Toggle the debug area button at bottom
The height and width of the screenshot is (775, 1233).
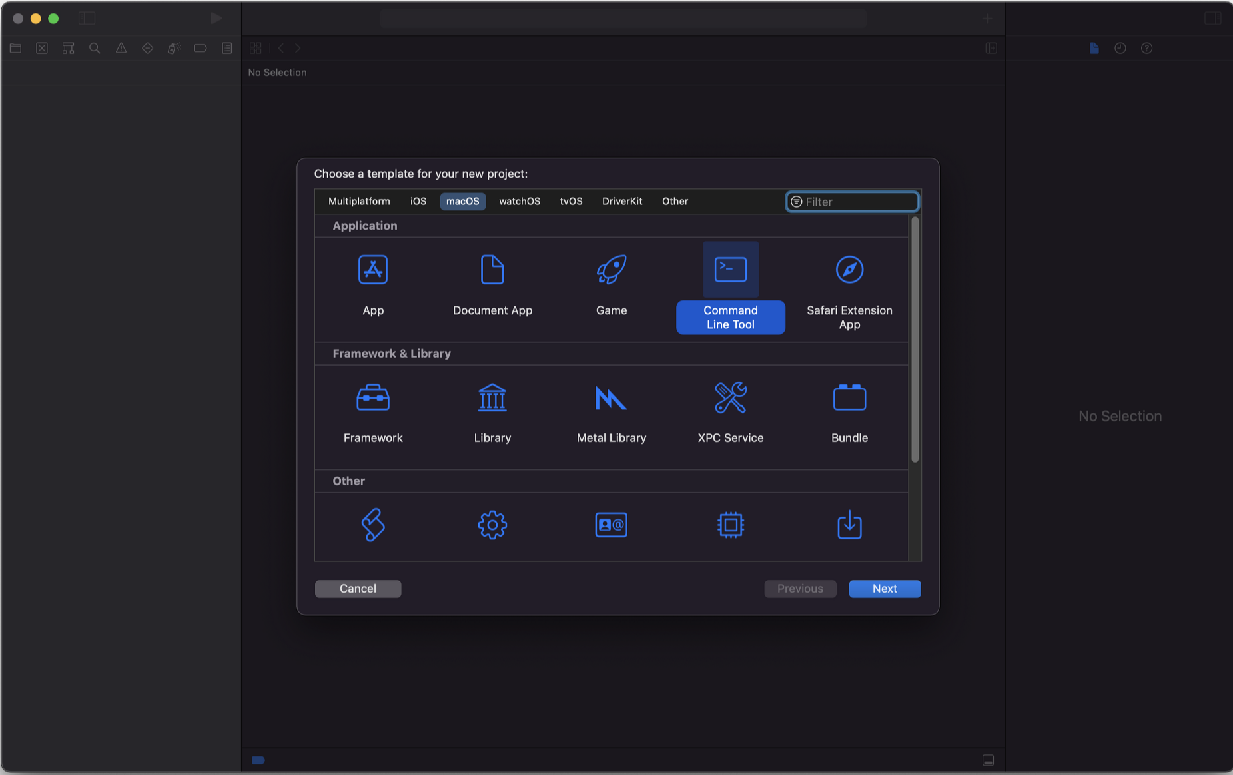(x=989, y=760)
